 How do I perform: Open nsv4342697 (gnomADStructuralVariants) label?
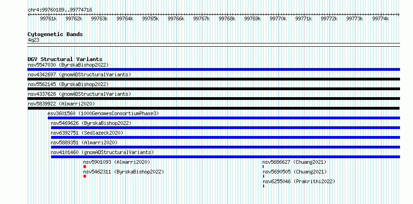(79, 74)
